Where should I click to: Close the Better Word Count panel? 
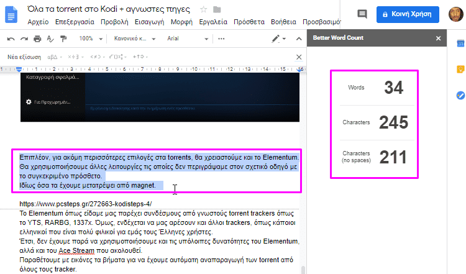[x=439, y=38]
